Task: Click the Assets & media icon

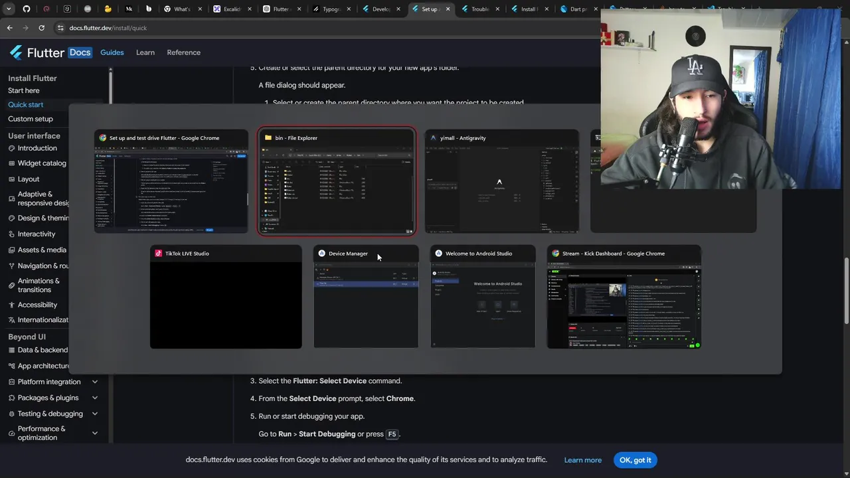Action: coord(11,250)
